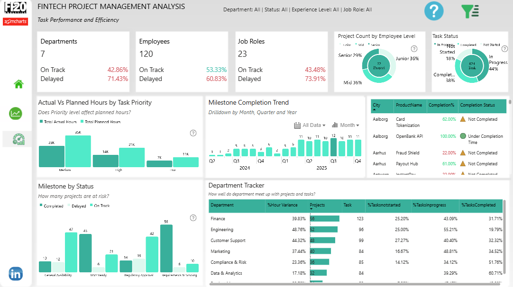
Task: Select the Employees KPI card
Action: click(182, 62)
